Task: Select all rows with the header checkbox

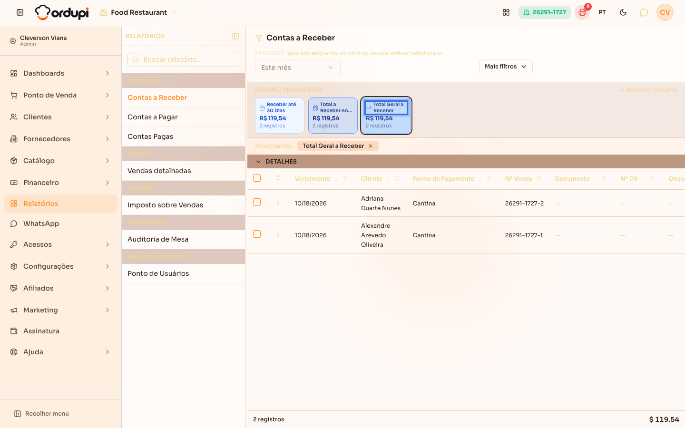Action: click(x=257, y=178)
